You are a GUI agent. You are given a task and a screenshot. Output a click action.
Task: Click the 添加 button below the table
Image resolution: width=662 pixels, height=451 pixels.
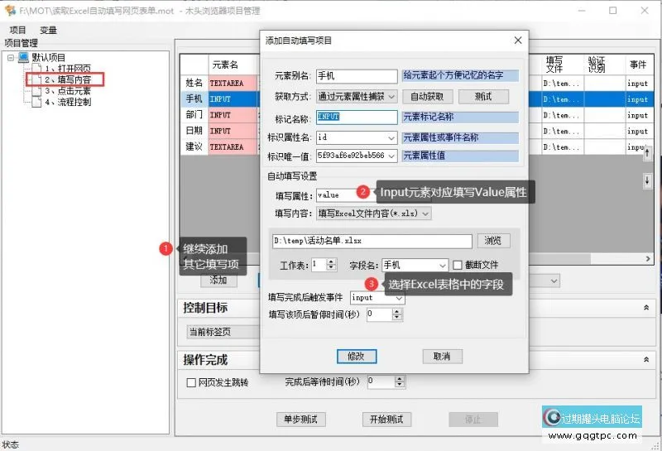pos(218,281)
